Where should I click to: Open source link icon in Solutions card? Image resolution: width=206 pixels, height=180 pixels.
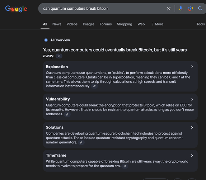(81, 143)
